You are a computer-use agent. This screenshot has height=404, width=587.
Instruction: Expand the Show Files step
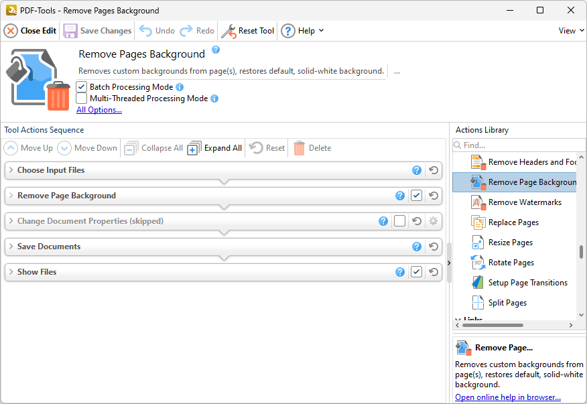[x=11, y=272]
